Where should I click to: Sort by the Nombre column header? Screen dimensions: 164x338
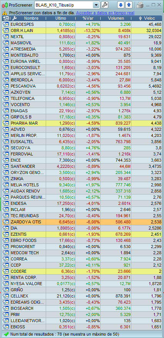[31, 18]
